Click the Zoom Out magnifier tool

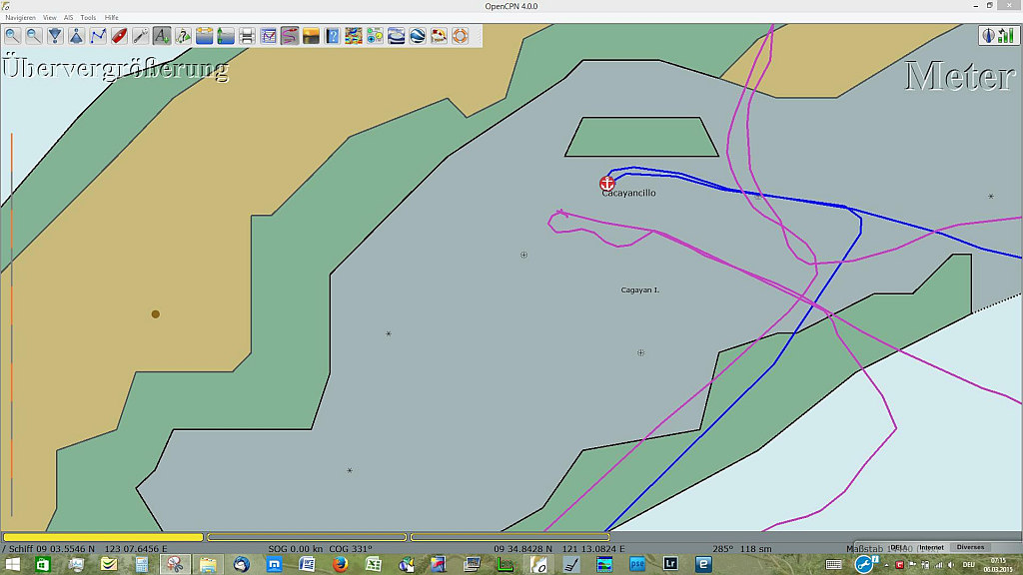click(x=34, y=36)
